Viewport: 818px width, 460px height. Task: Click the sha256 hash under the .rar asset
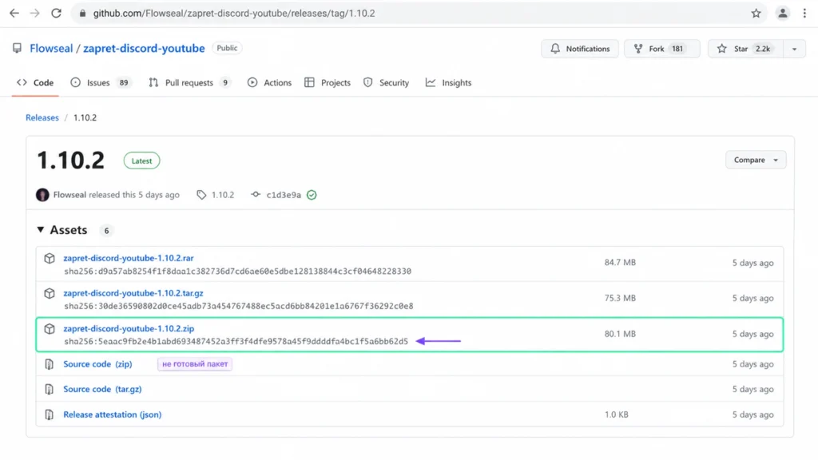(x=237, y=272)
